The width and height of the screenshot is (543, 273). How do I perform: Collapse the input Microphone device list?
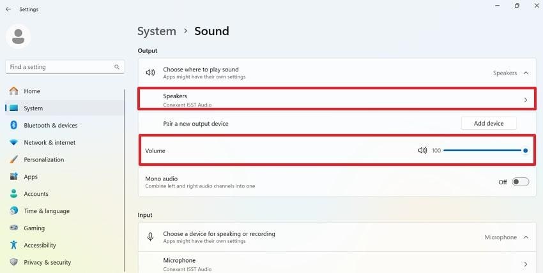[x=526, y=237]
